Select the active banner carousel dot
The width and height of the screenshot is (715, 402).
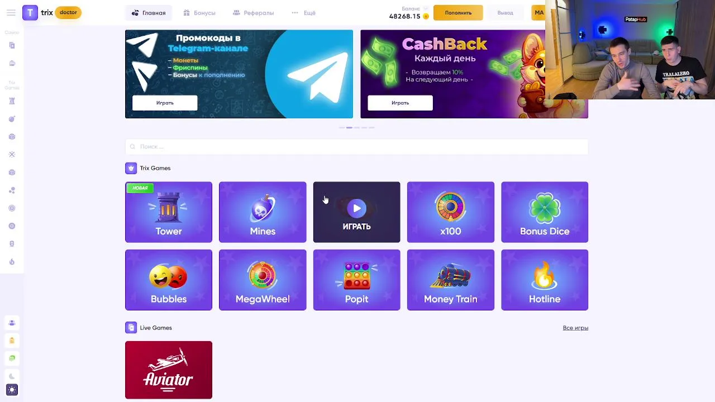349,128
